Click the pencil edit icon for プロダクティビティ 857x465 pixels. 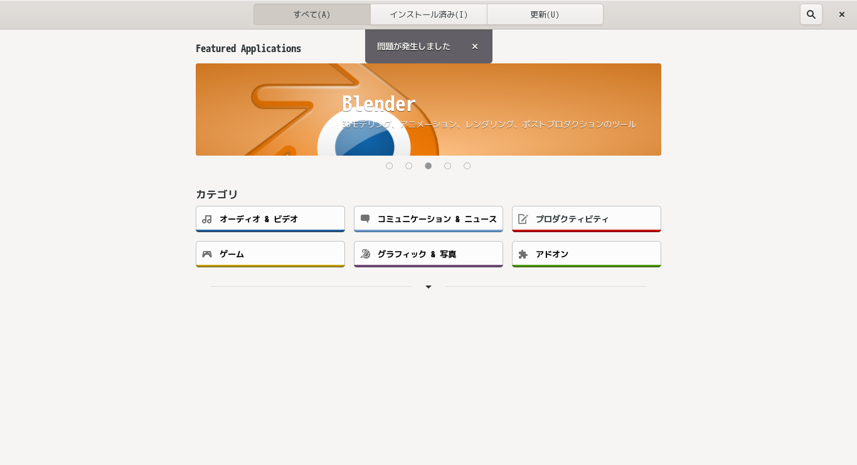pos(523,219)
